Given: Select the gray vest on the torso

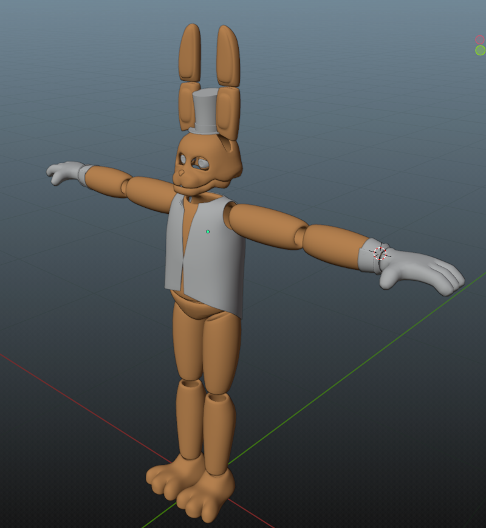Looking at the screenshot, I should tap(205, 256).
